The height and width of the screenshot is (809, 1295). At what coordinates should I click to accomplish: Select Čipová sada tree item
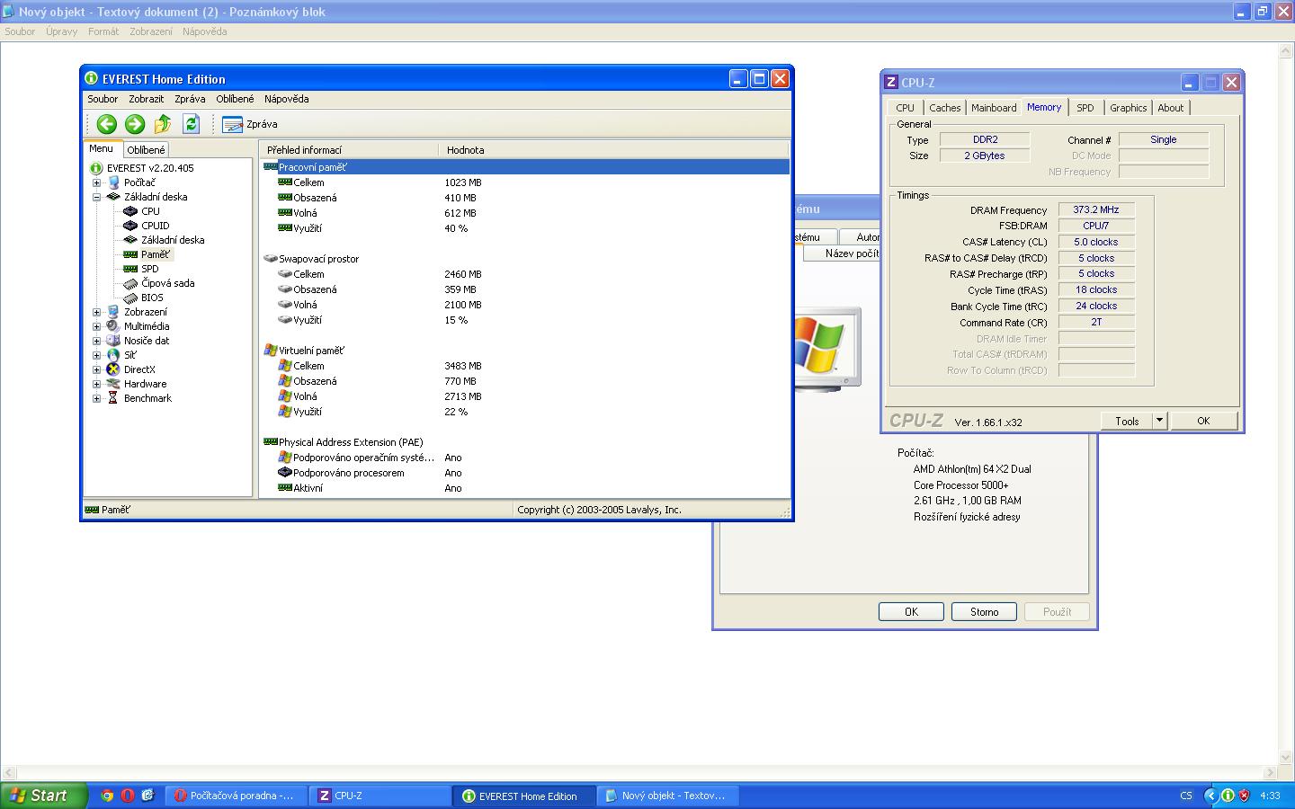click(x=167, y=283)
